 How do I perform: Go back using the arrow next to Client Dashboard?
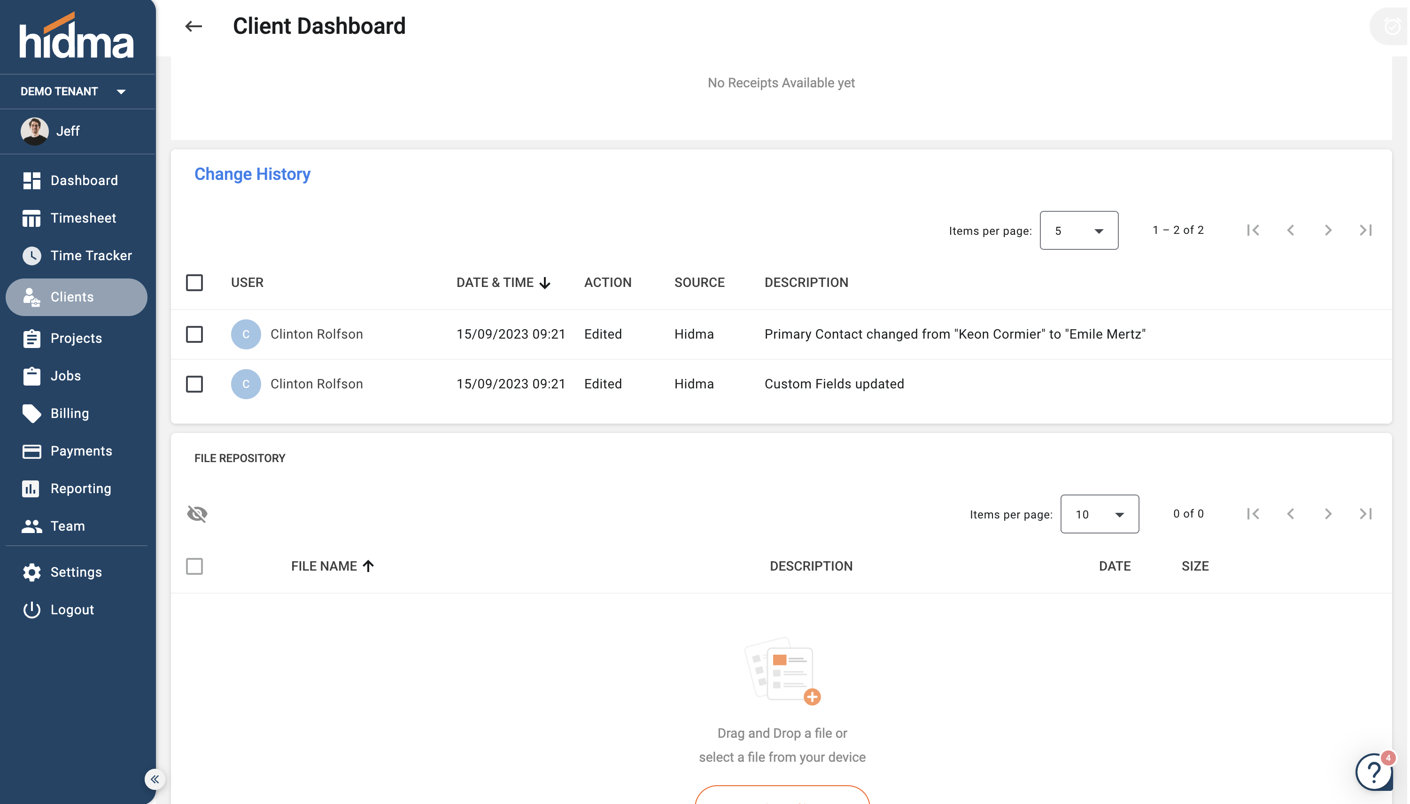pos(194,26)
